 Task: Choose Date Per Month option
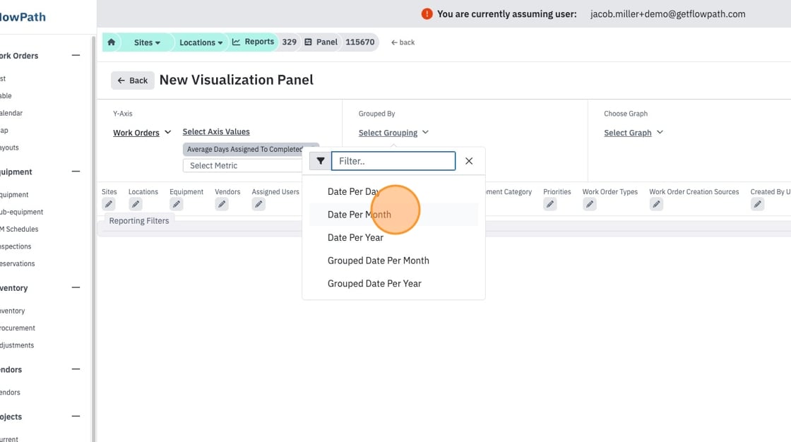[x=393, y=215]
